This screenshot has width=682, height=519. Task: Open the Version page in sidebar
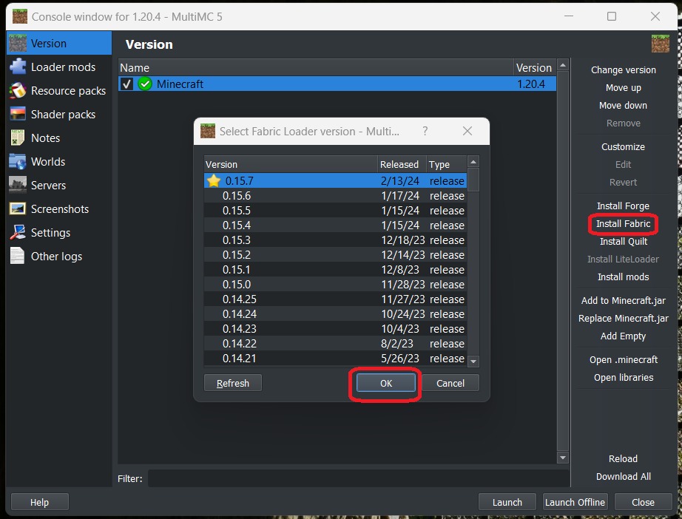(x=58, y=44)
